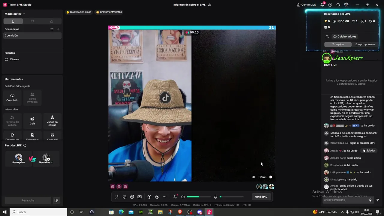Adjust the speaker volume slider

tap(199, 197)
